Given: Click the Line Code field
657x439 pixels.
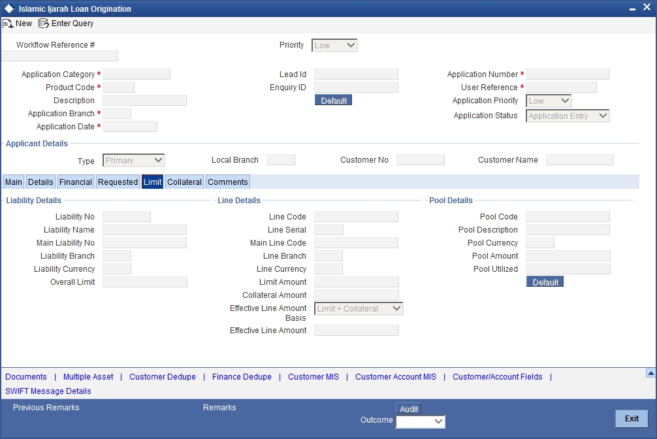Looking at the screenshot, I should 356,216.
